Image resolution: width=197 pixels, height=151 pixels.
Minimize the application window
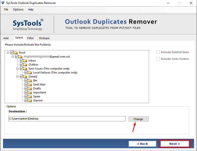click(x=168, y=3)
